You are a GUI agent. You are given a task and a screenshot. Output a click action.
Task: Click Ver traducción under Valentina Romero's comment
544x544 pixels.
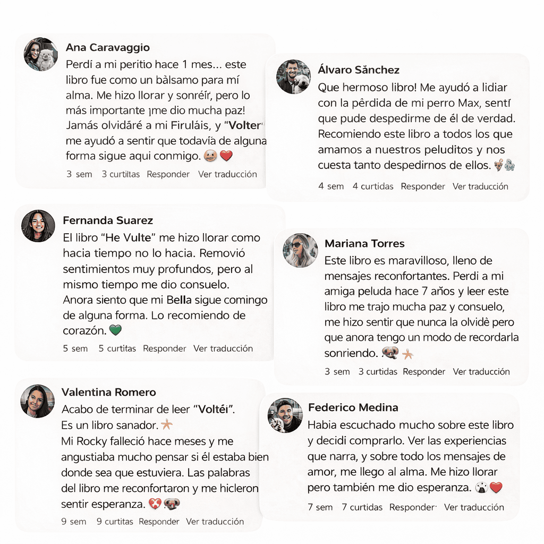(215, 522)
